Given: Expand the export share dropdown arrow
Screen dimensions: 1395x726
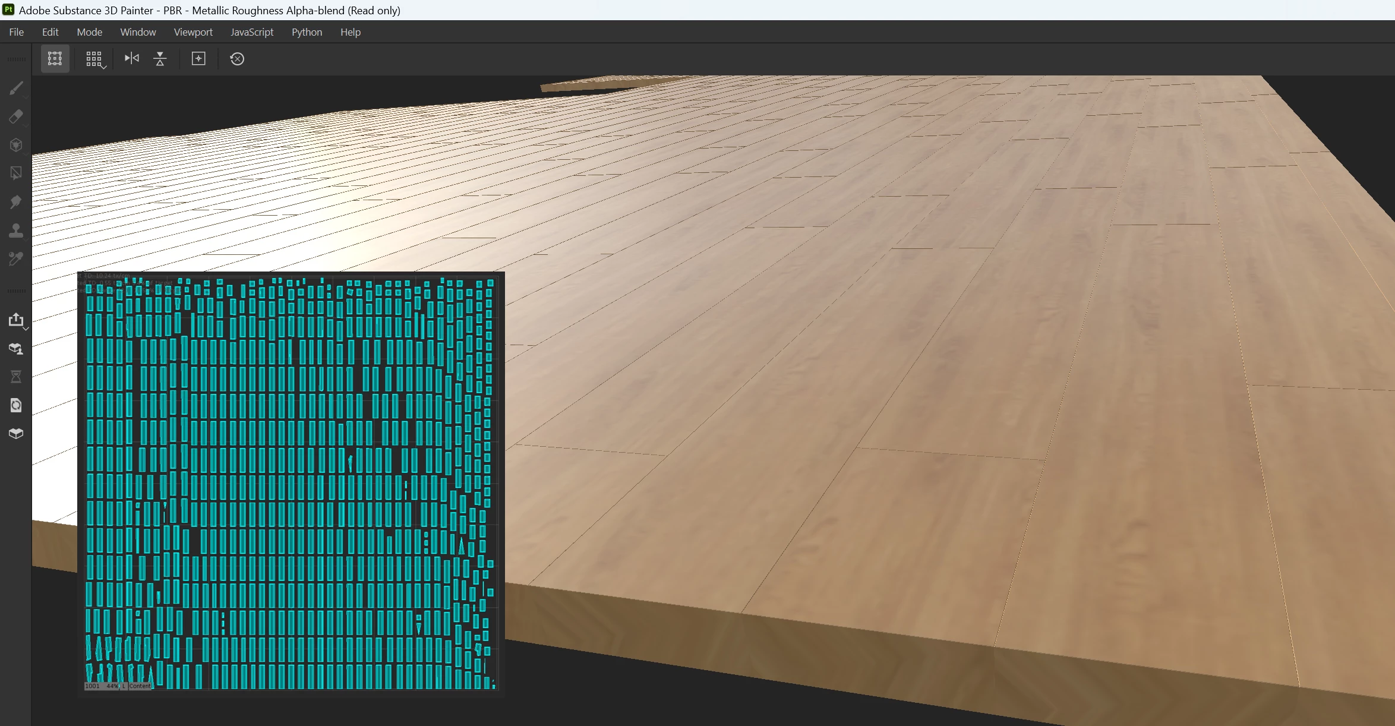Looking at the screenshot, I should click(26, 329).
